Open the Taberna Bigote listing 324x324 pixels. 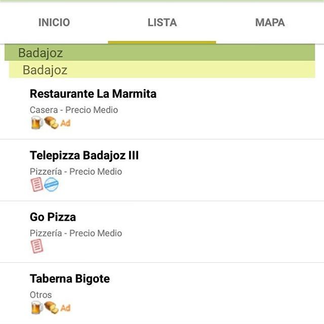click(x=70, y=279)
